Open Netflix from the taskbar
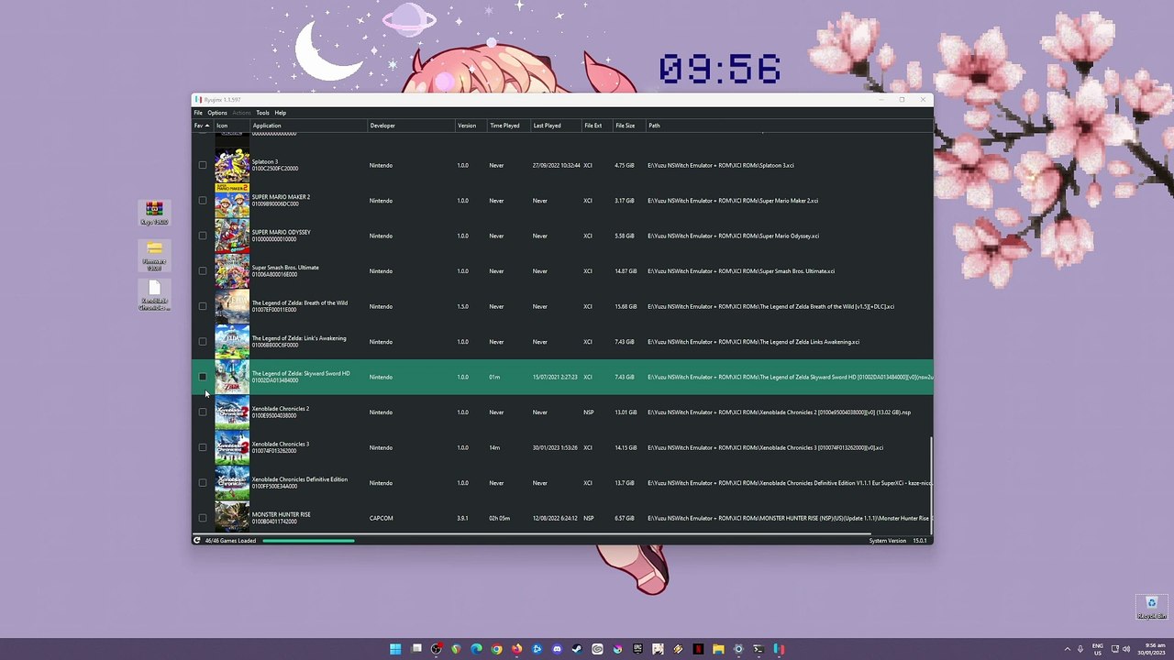This screenshot has width=1174, height=660. (698, 649)
